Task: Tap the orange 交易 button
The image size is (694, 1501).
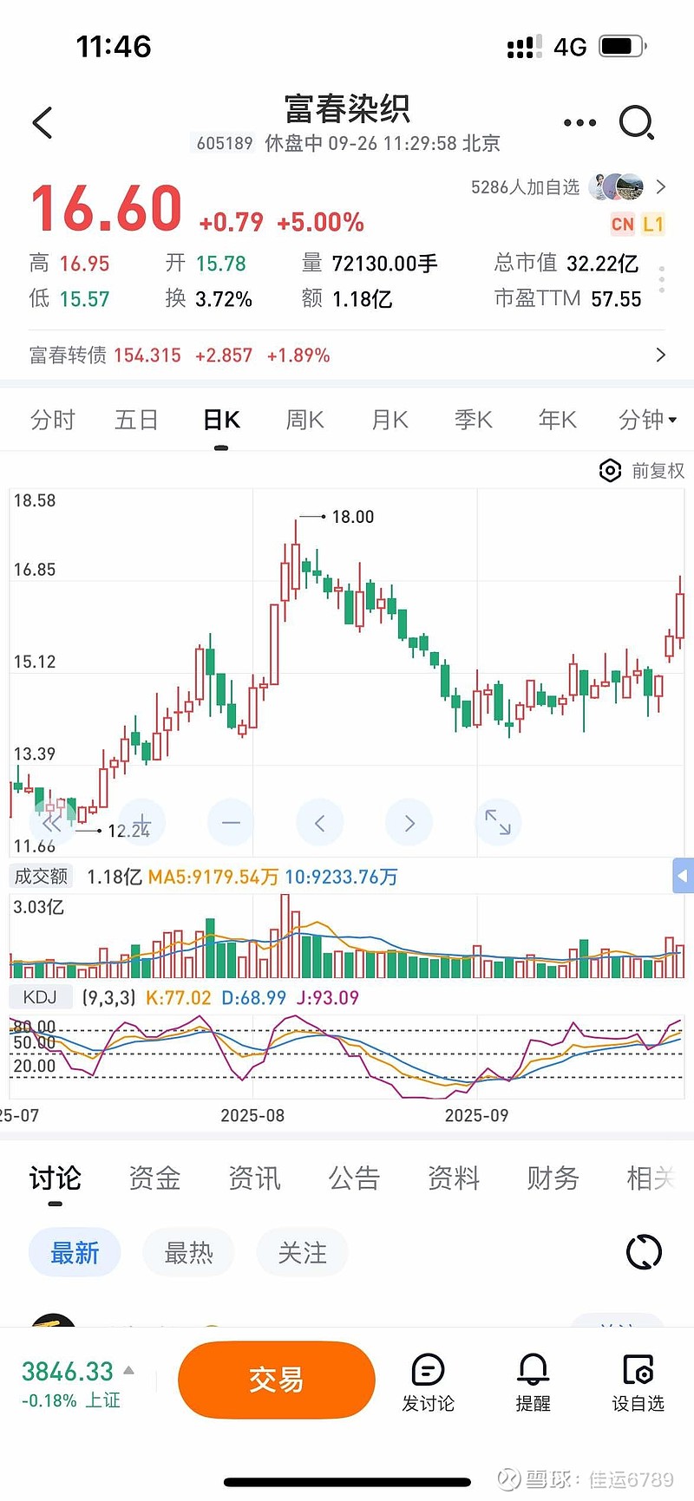Action: 277,1380
